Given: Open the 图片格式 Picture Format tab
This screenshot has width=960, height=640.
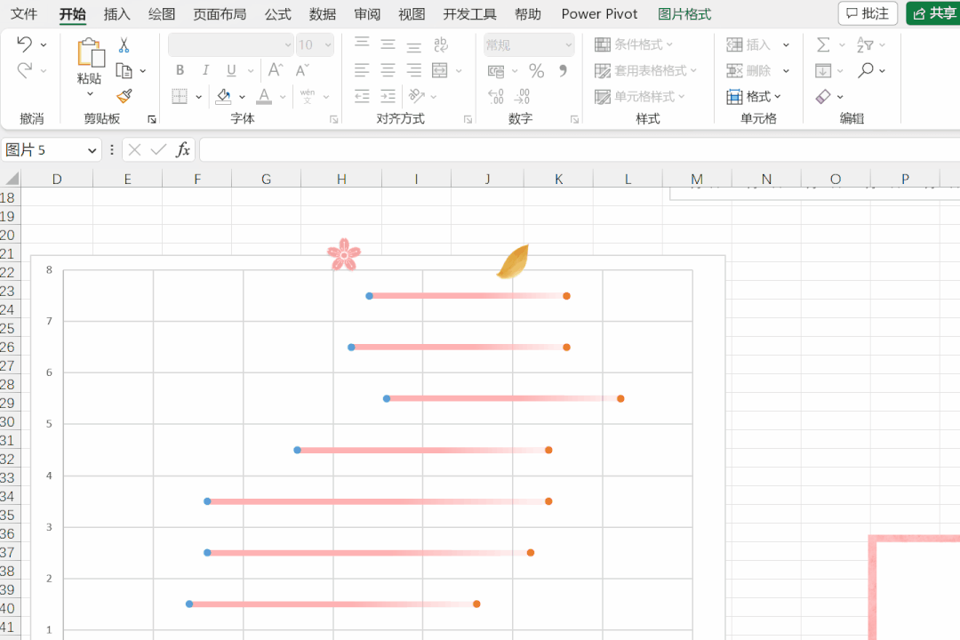Looking at the screenshot, I should pyautogui.click(x=684, y=14).
